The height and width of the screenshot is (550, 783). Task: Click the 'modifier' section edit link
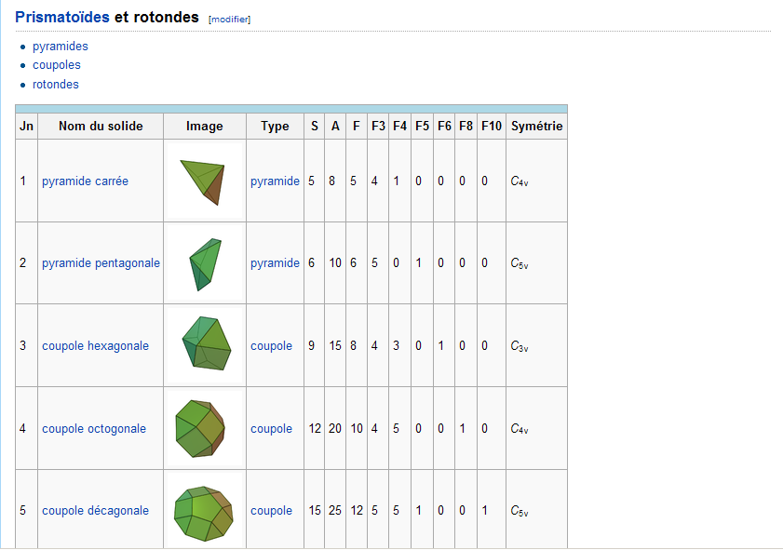pos(230,20)
